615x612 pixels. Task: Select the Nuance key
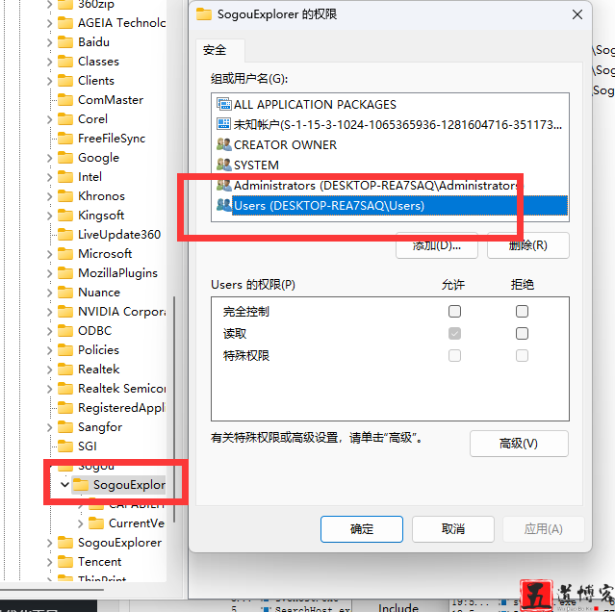point(99,293)
